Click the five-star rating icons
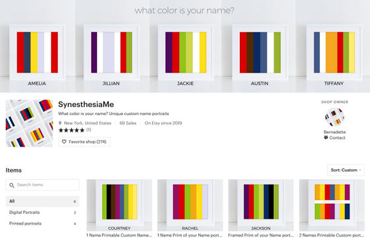 71,130
